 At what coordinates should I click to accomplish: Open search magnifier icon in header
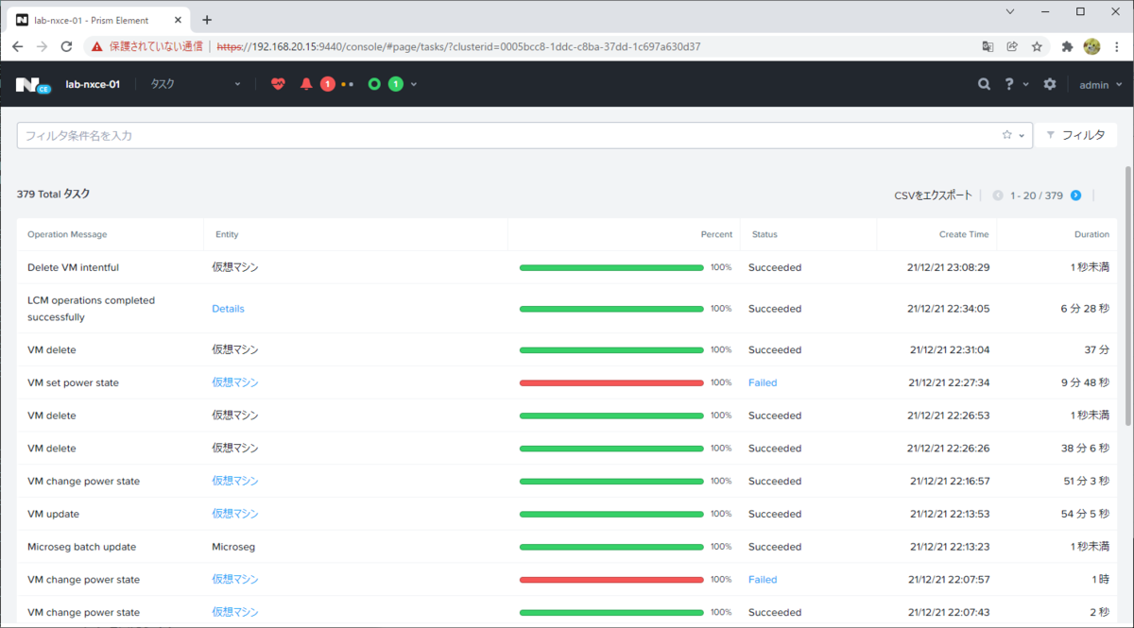[984, 84]
